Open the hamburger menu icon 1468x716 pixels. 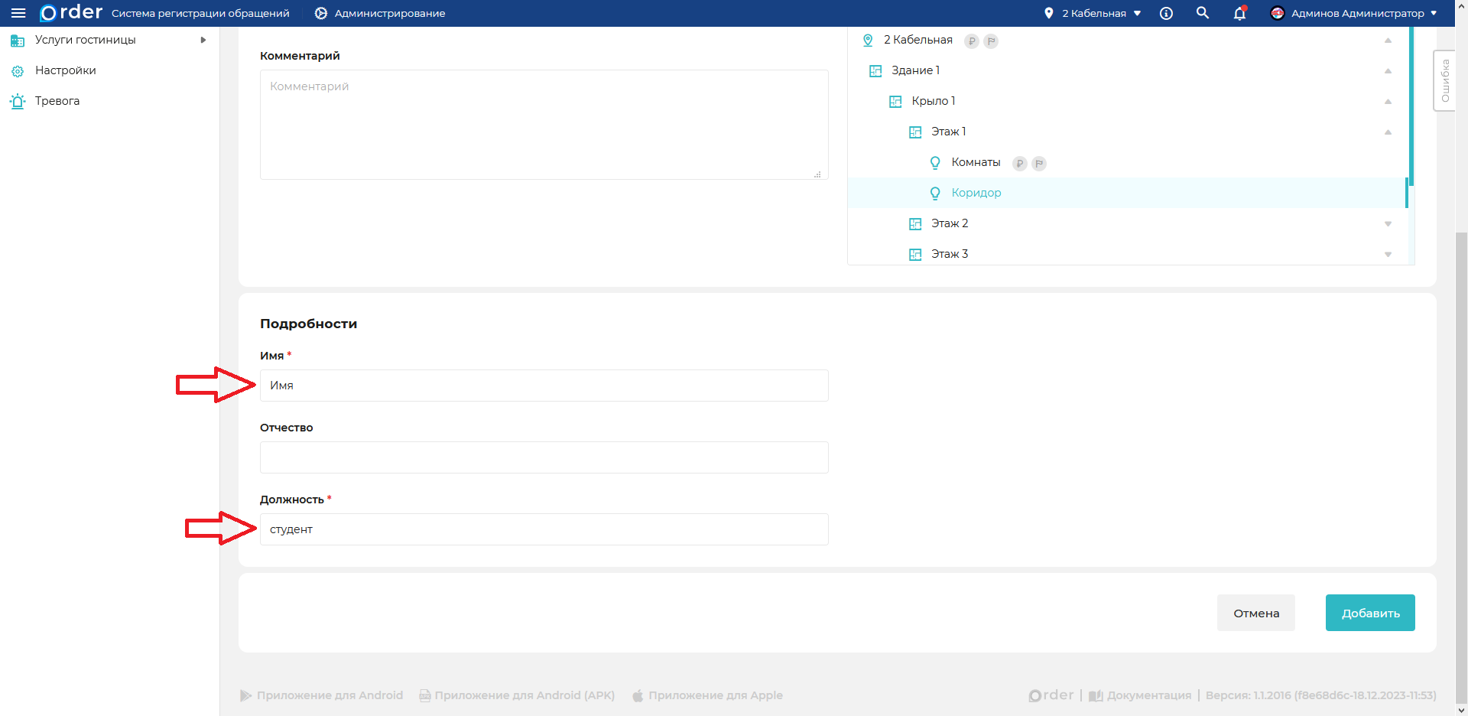point(18,13)
